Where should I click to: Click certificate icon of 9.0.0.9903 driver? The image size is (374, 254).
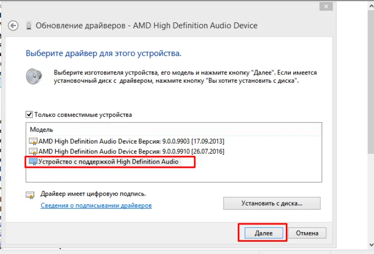pyautogui.click(x=33, y=141)
